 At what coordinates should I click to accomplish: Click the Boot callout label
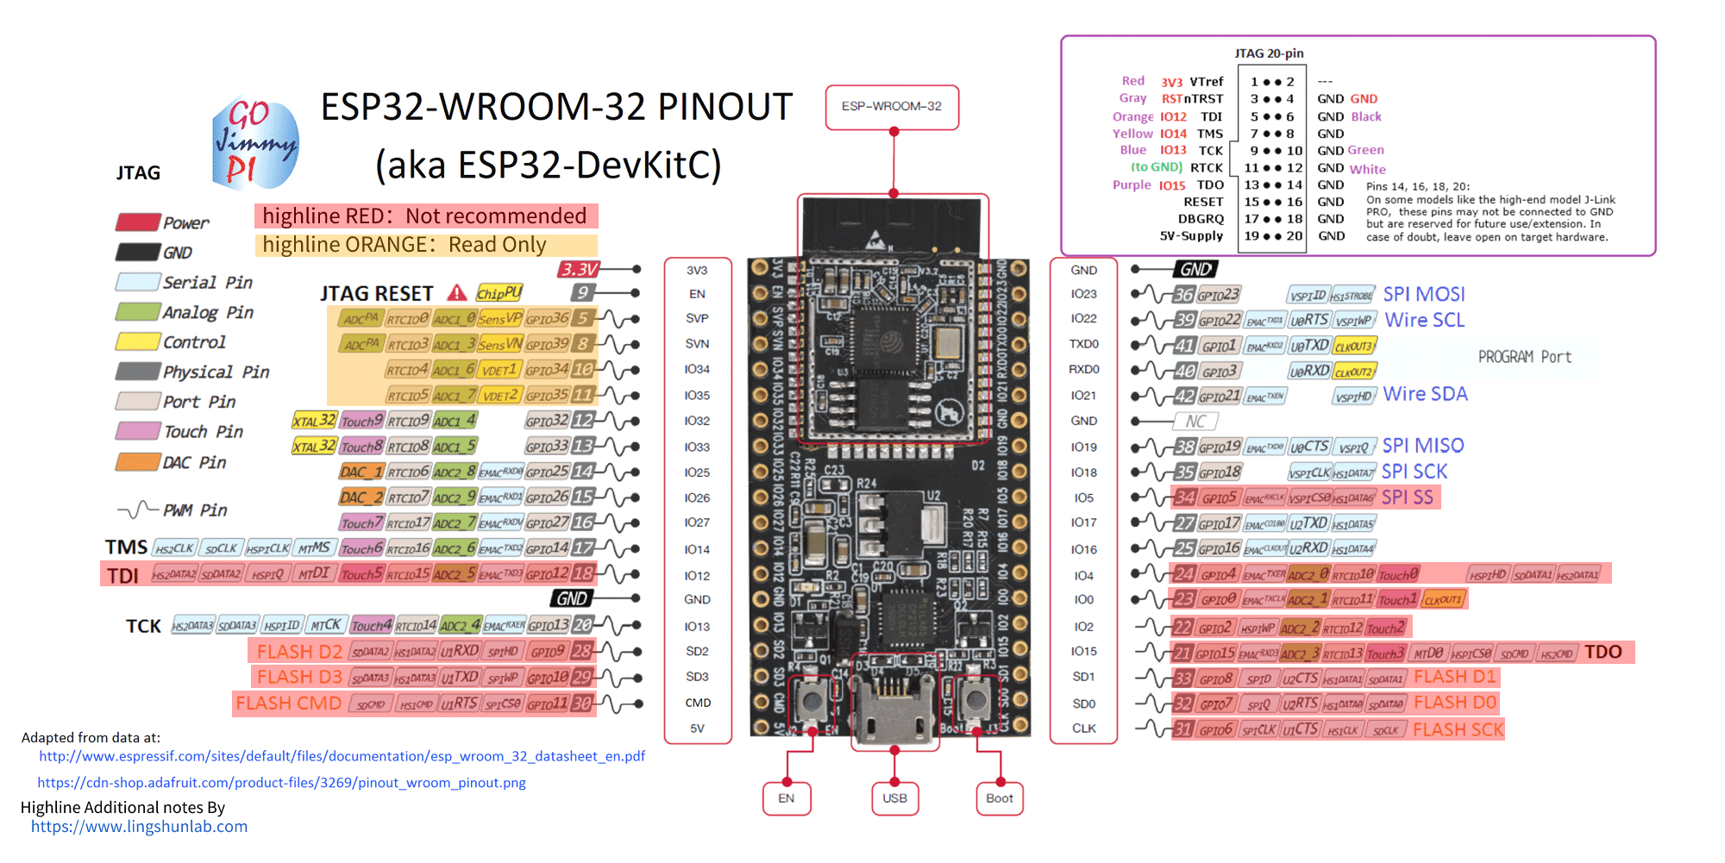click(1000, 798)
